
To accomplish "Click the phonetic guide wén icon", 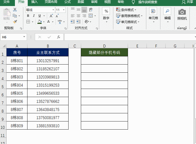I will [60, 22].
